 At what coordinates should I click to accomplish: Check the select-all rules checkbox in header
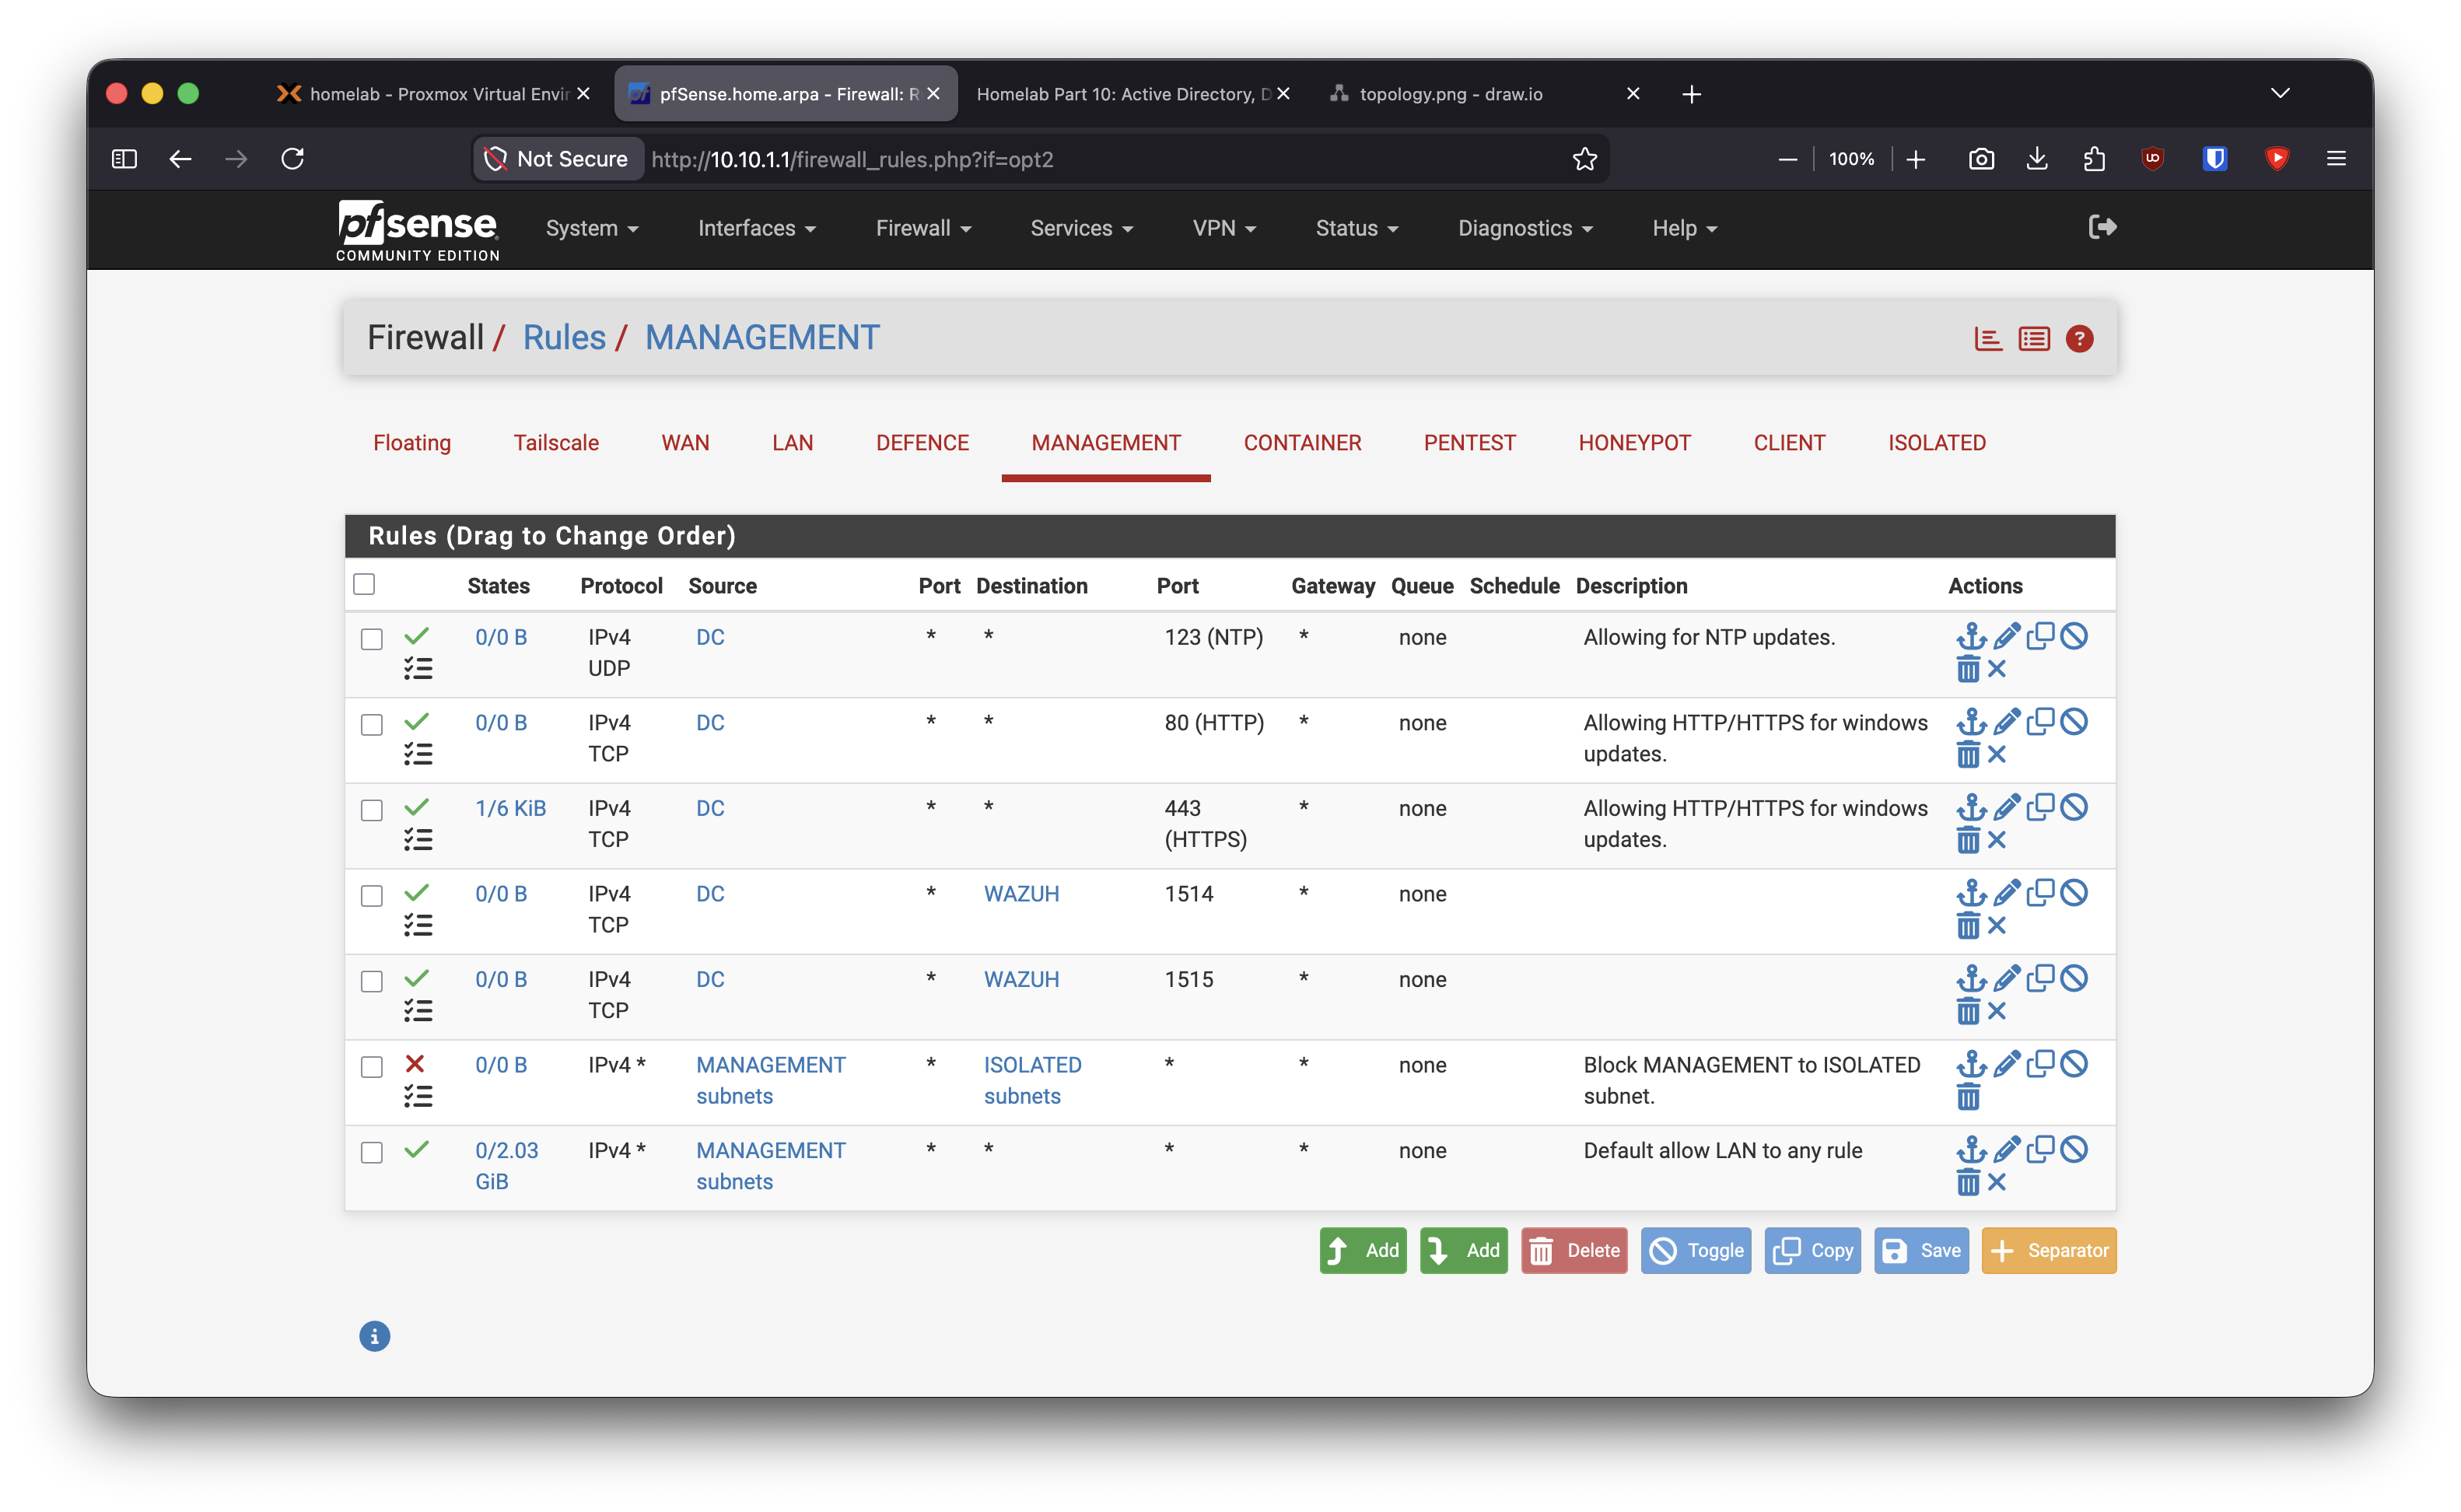tap(364, 584)
